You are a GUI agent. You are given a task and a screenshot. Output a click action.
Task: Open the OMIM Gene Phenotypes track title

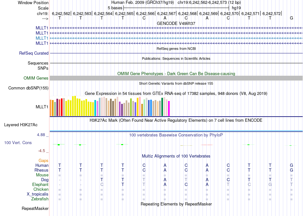[176, 73]
